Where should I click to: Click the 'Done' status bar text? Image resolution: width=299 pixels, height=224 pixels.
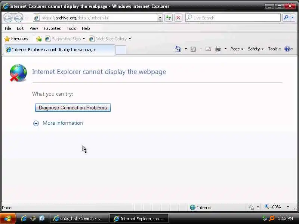tap(7, 208)
